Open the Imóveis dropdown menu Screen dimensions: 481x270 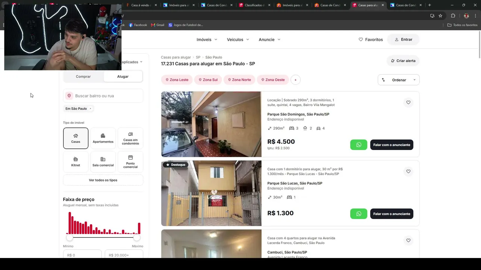pyautogui.click(x=207, y=40)
